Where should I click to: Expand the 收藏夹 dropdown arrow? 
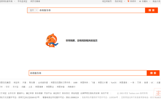click(x=149, y=1)
